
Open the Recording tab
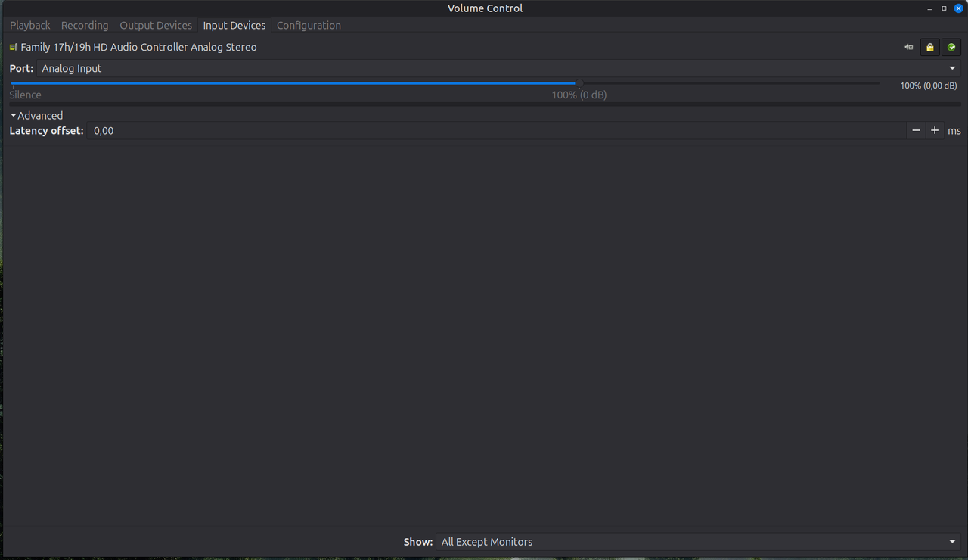pyautogui.click(x=85, y=25)
